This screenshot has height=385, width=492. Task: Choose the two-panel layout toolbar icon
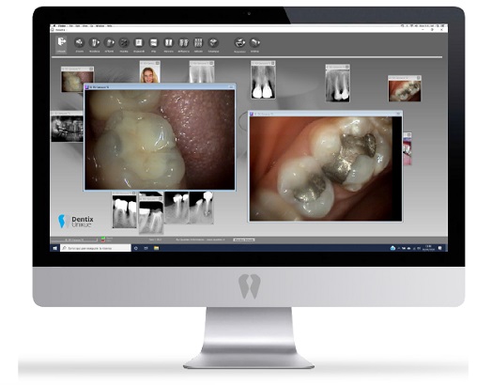pyautogui.click(x=168, y=42)
